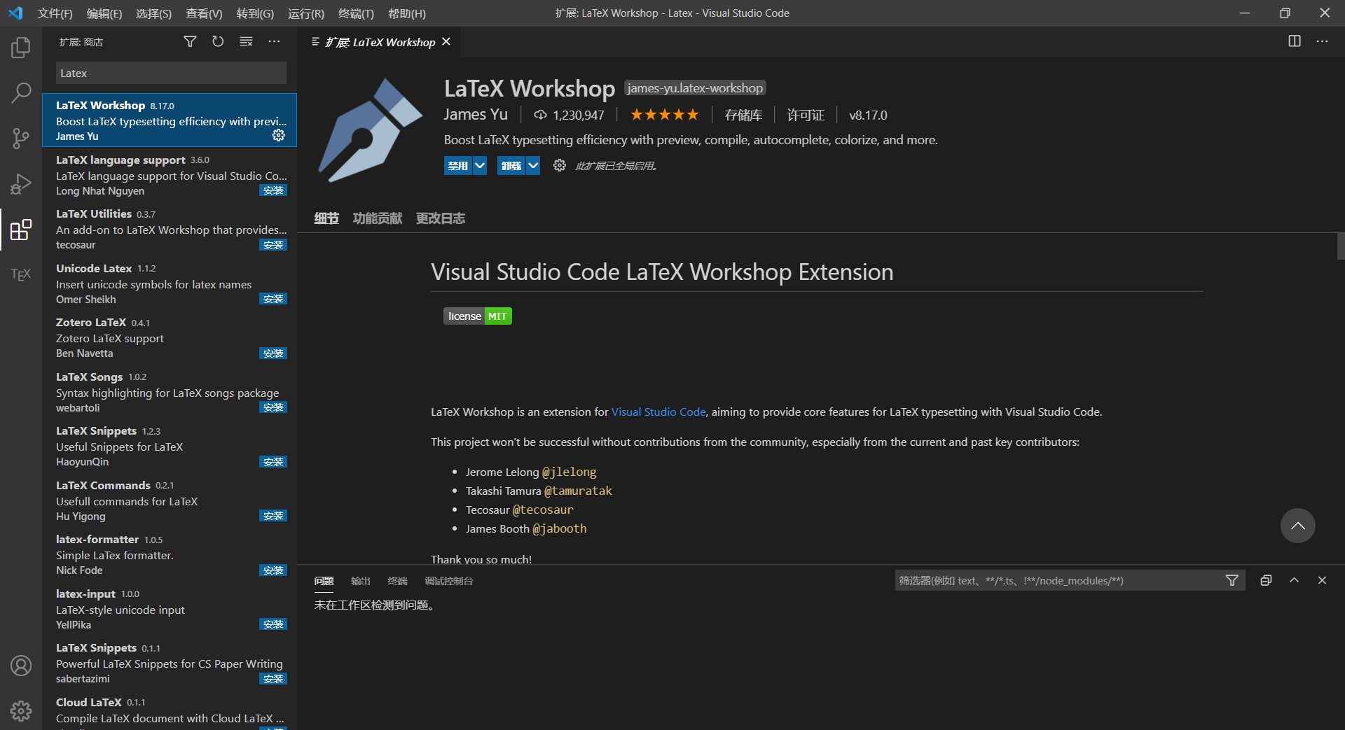Open the VS Code window system menu icon

point(15,13)
